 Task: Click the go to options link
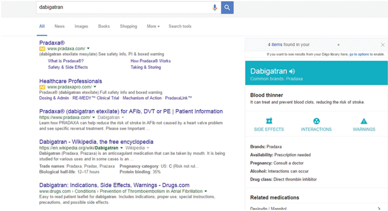[x=359, y=54]
